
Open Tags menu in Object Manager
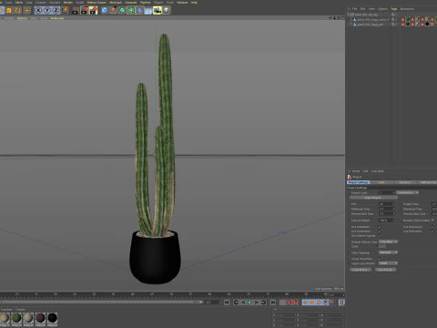(394, 9)
